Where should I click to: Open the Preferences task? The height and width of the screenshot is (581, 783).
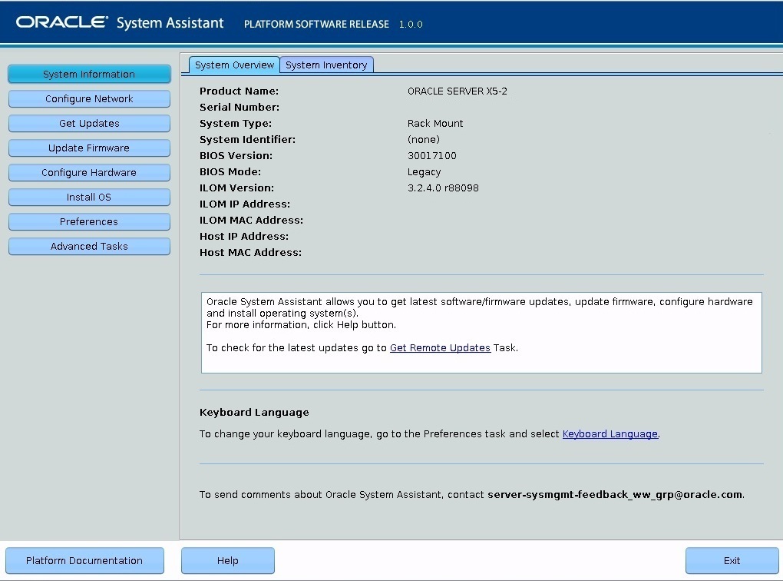point(89,221)
